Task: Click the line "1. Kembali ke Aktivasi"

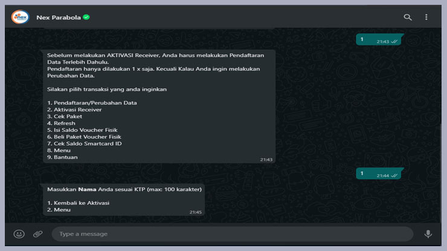Action: (x=78, y=203)
